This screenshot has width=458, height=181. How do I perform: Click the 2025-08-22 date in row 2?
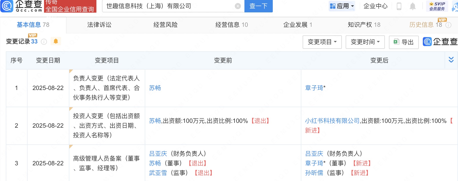pos(48,126)
